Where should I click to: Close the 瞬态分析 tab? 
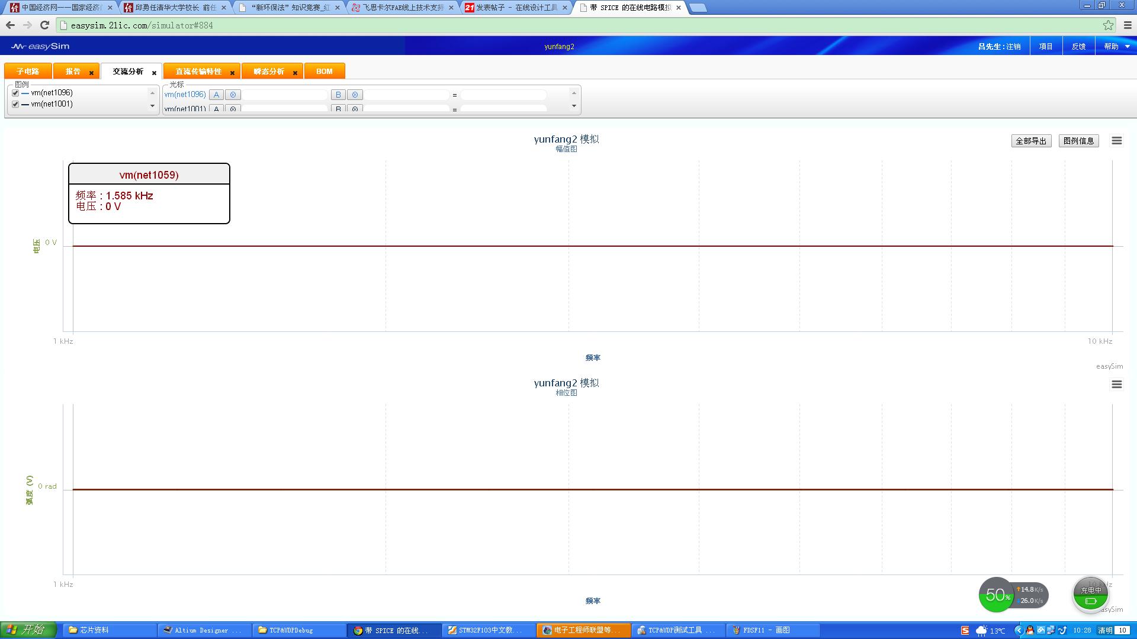point(295,73)
